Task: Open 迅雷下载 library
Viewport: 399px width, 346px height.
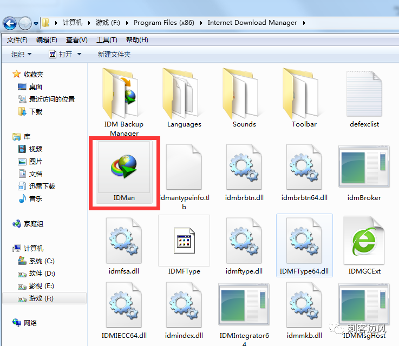Action: pos(36,187)
